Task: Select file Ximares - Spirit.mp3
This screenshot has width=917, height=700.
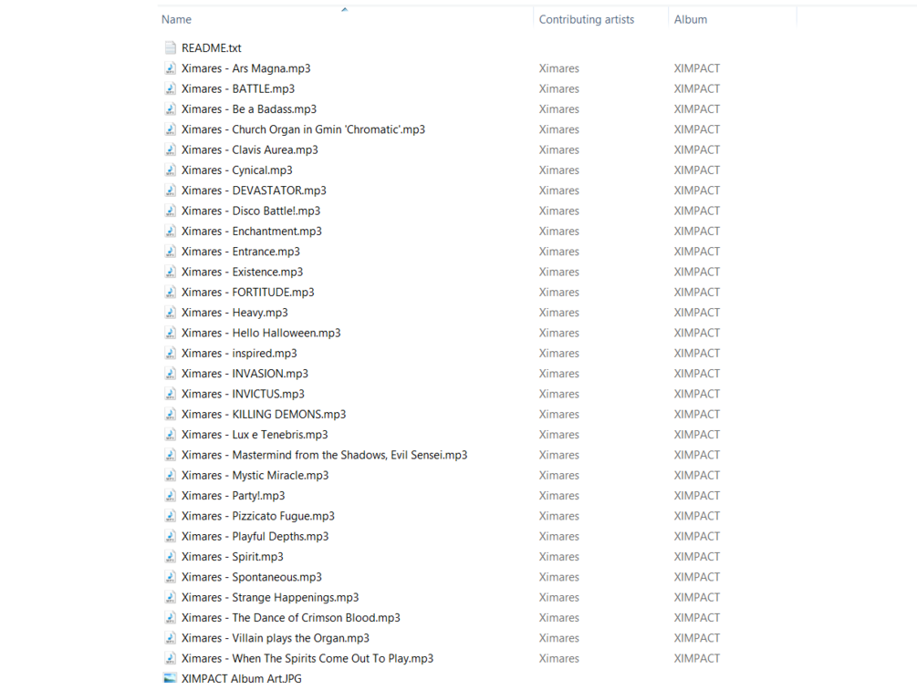Action: pyautogui.click(x=233, y=556)
